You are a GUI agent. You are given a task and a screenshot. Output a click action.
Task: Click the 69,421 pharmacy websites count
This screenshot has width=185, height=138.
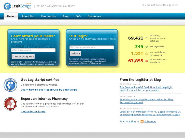pos(136,38)
